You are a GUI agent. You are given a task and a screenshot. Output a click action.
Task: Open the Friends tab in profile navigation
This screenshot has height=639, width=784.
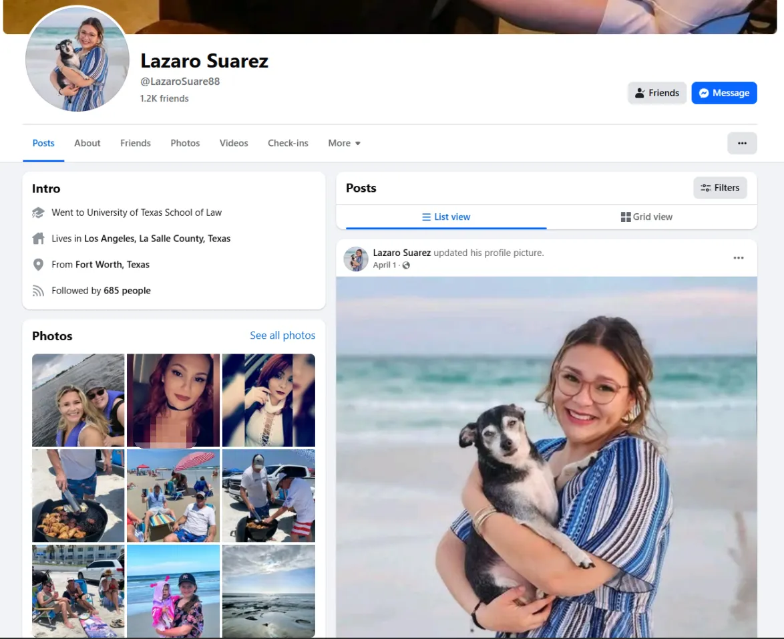136,143
